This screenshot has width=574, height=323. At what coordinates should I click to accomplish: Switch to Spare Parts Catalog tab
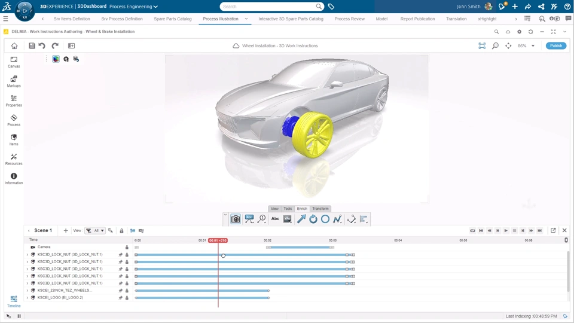click(x=172, y=19)
